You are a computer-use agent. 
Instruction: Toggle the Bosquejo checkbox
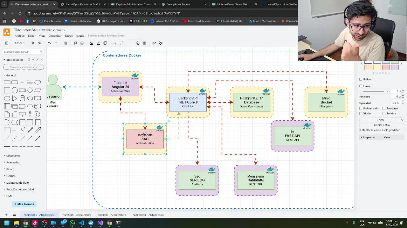(x=384, y=108)
